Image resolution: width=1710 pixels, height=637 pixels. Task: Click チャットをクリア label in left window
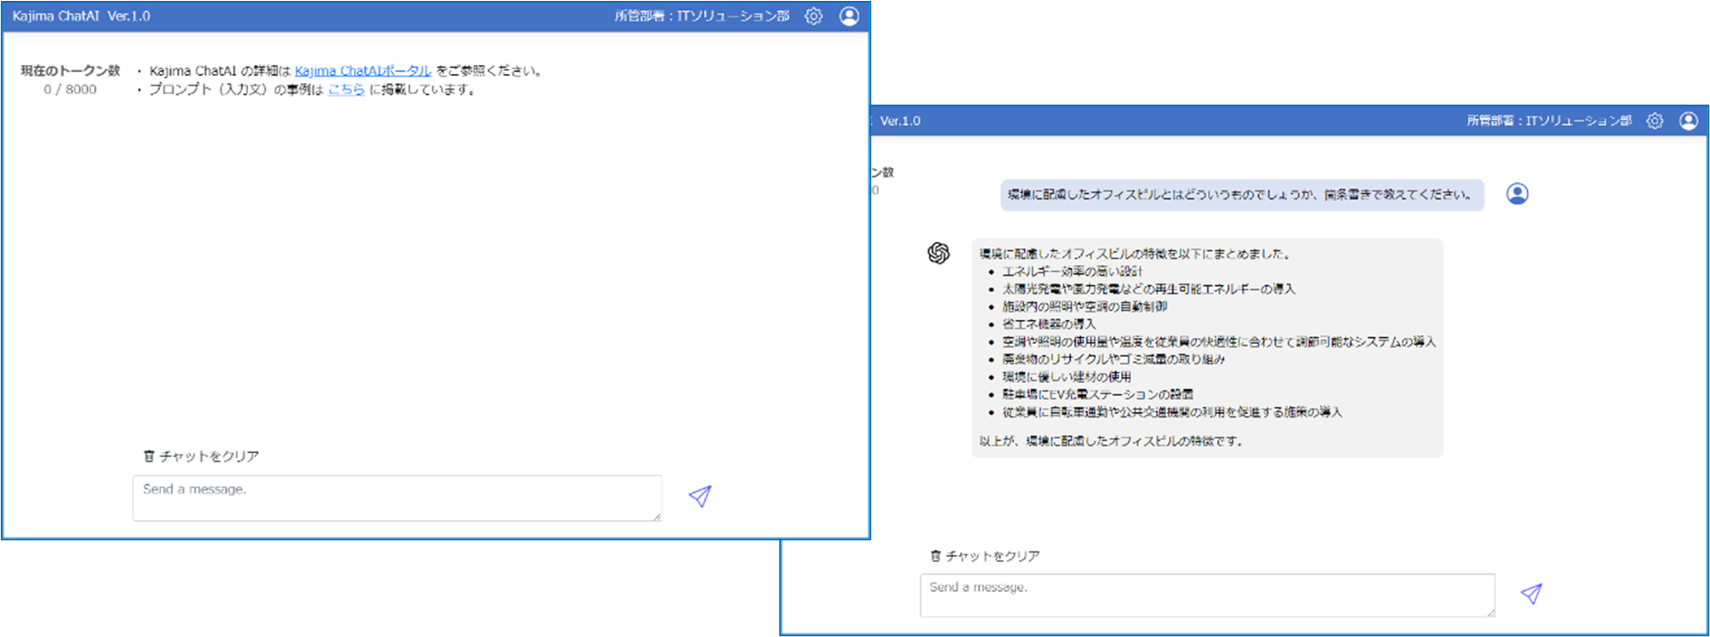(x=209, y=456)
